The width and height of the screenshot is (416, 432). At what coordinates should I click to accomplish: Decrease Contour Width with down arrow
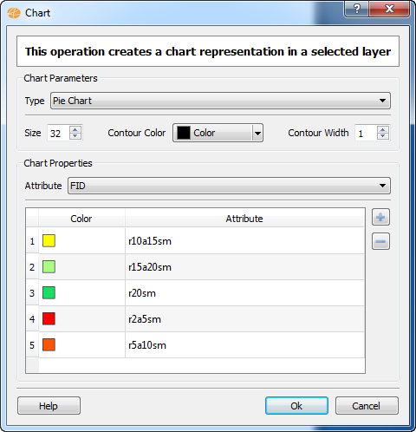click(x=383, y=136)
